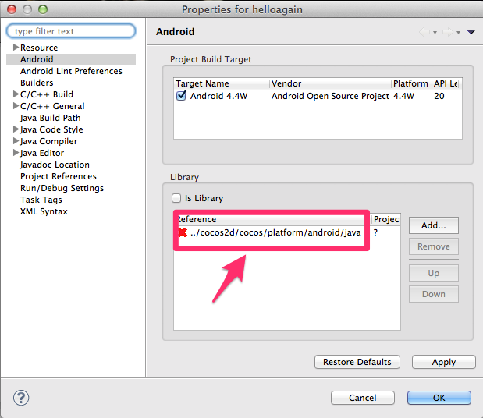Screen dimensions: 483x418
Task: Expand the C/C++ Build node
Action: click(16, 94)
